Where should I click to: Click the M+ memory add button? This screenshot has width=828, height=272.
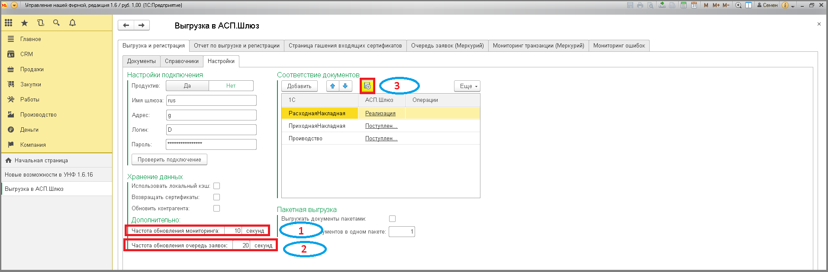click(716, 5)
